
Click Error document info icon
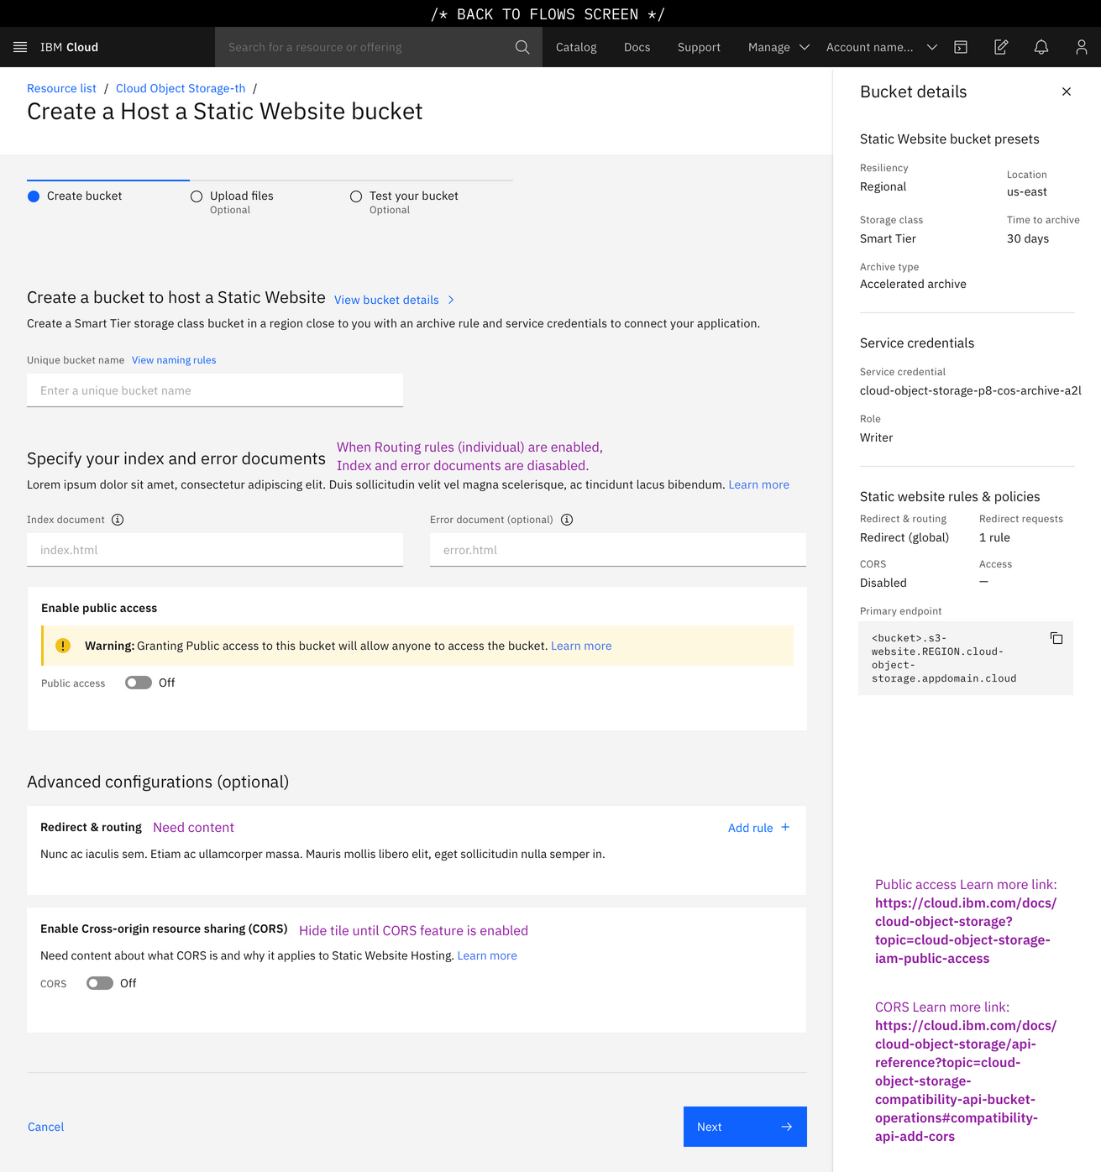567,520
